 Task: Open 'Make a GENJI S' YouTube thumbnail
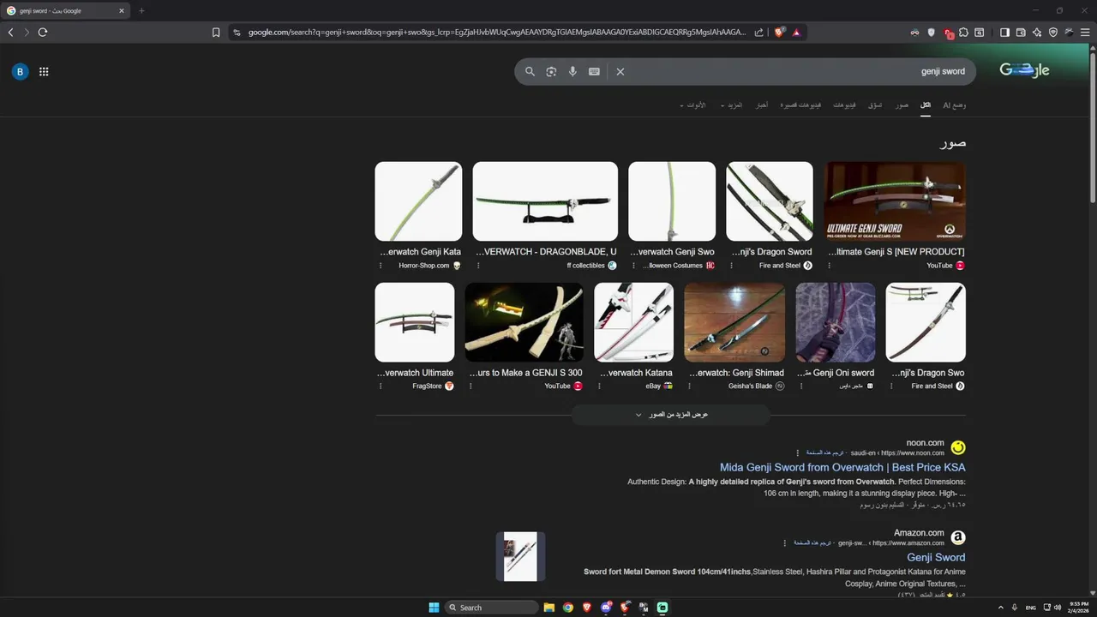click(x=524, y=322)
